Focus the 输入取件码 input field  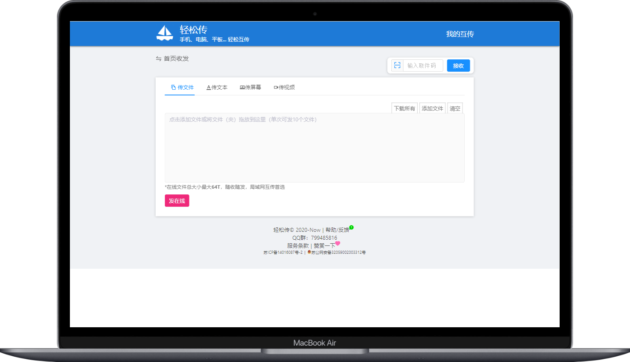pos(423,66)
